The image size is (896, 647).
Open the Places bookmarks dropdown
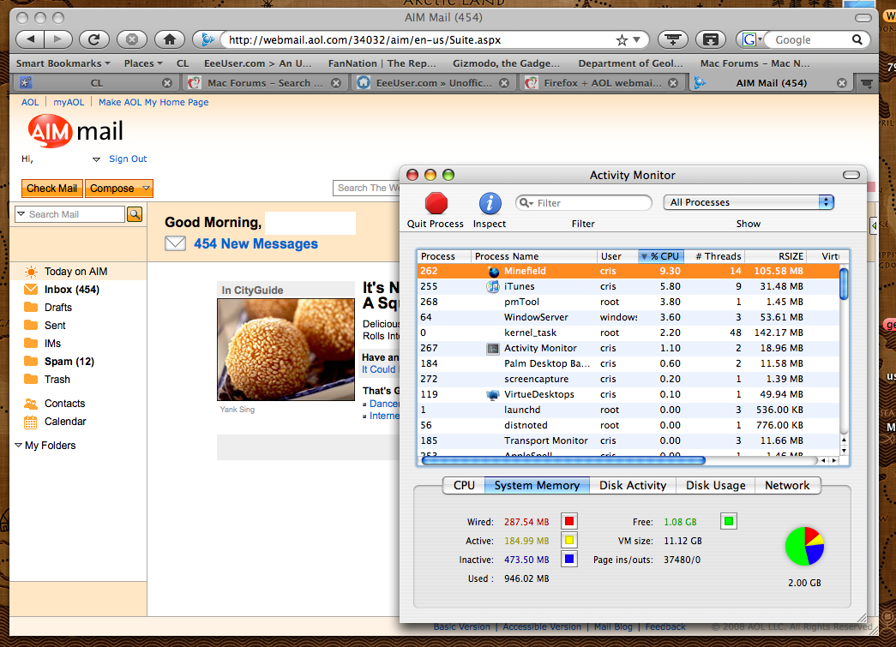pyautogui.click(x=143, y=63)
